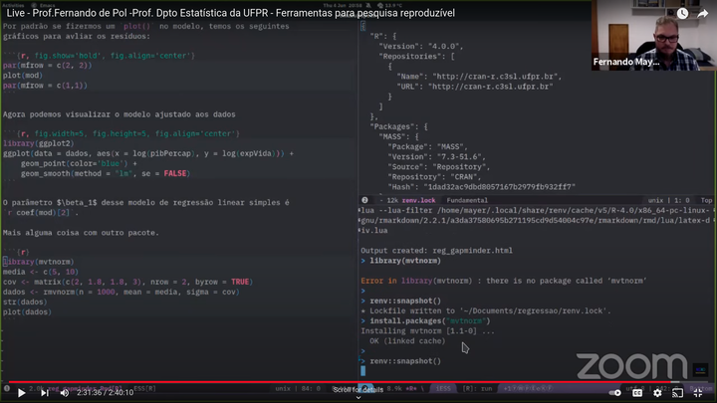717x403 pixels.
Task: Click the 'OK (linked cache)' line
Action: (407, 341)
